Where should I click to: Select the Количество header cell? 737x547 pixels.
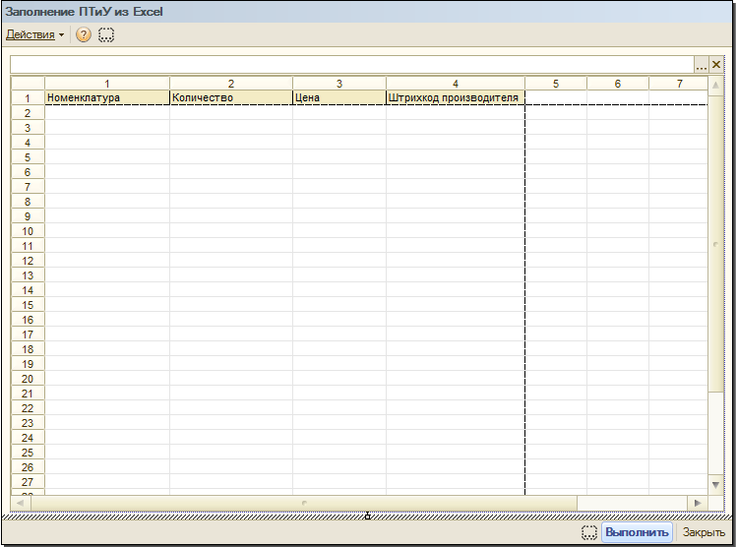coord(231,97)
